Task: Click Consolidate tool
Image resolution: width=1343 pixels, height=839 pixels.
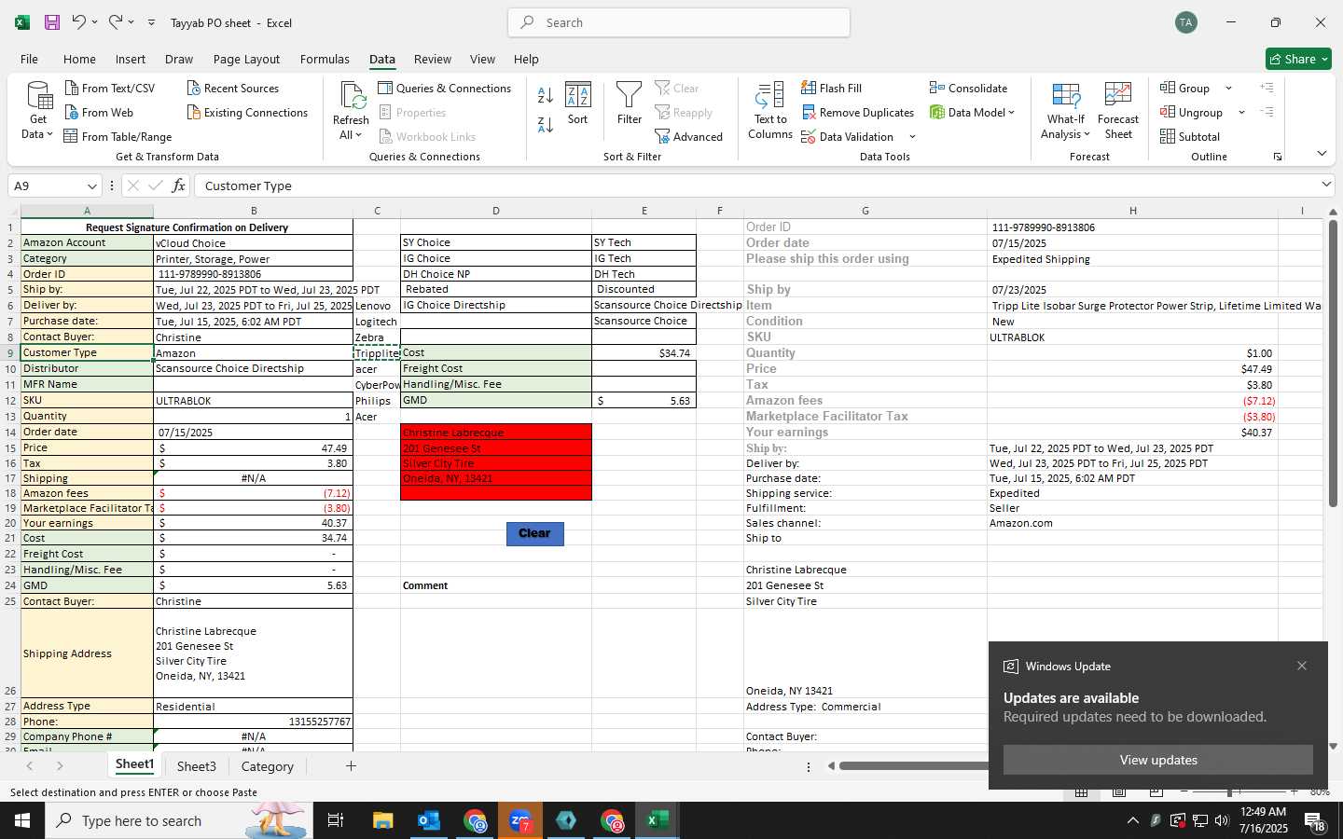Action: [969, 89]
